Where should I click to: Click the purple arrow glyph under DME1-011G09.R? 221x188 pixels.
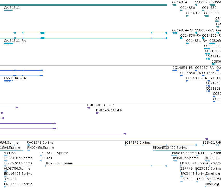(x=89, y=108)
